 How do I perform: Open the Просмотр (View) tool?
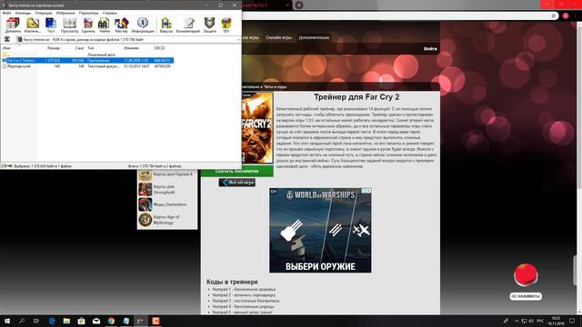coord(69,25)
